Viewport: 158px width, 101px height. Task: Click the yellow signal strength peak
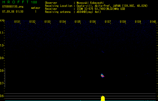[x=103, y=98]
